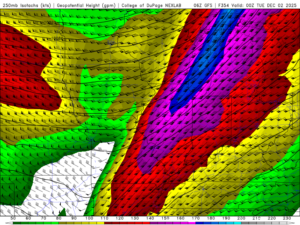Click the '70' value on the color scale
This screenshot has width=300, height=225.
(x=43, y=218)
